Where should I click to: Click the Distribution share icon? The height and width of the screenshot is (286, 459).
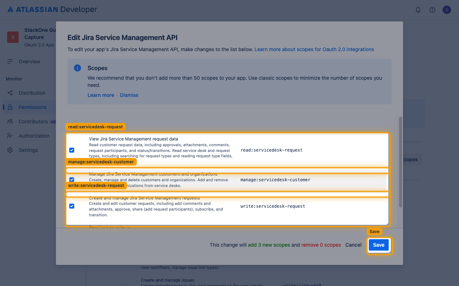pos(10,93)
